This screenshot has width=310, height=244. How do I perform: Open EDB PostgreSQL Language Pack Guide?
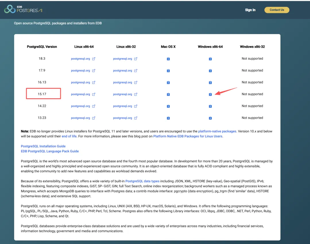[x=50, y=151]
